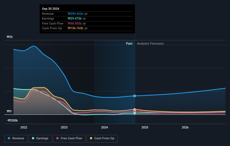Click the teal Earnings marker on chart
Image resolution: width=230 pixels, height=146 pixels.
pyautogui.click(x=135, y=113)
